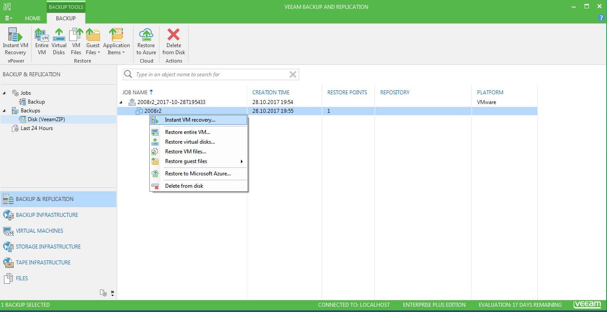Click Restore to Azure ribbon icon
Screen dimensions: 607x312
click(x=146, y=41)
